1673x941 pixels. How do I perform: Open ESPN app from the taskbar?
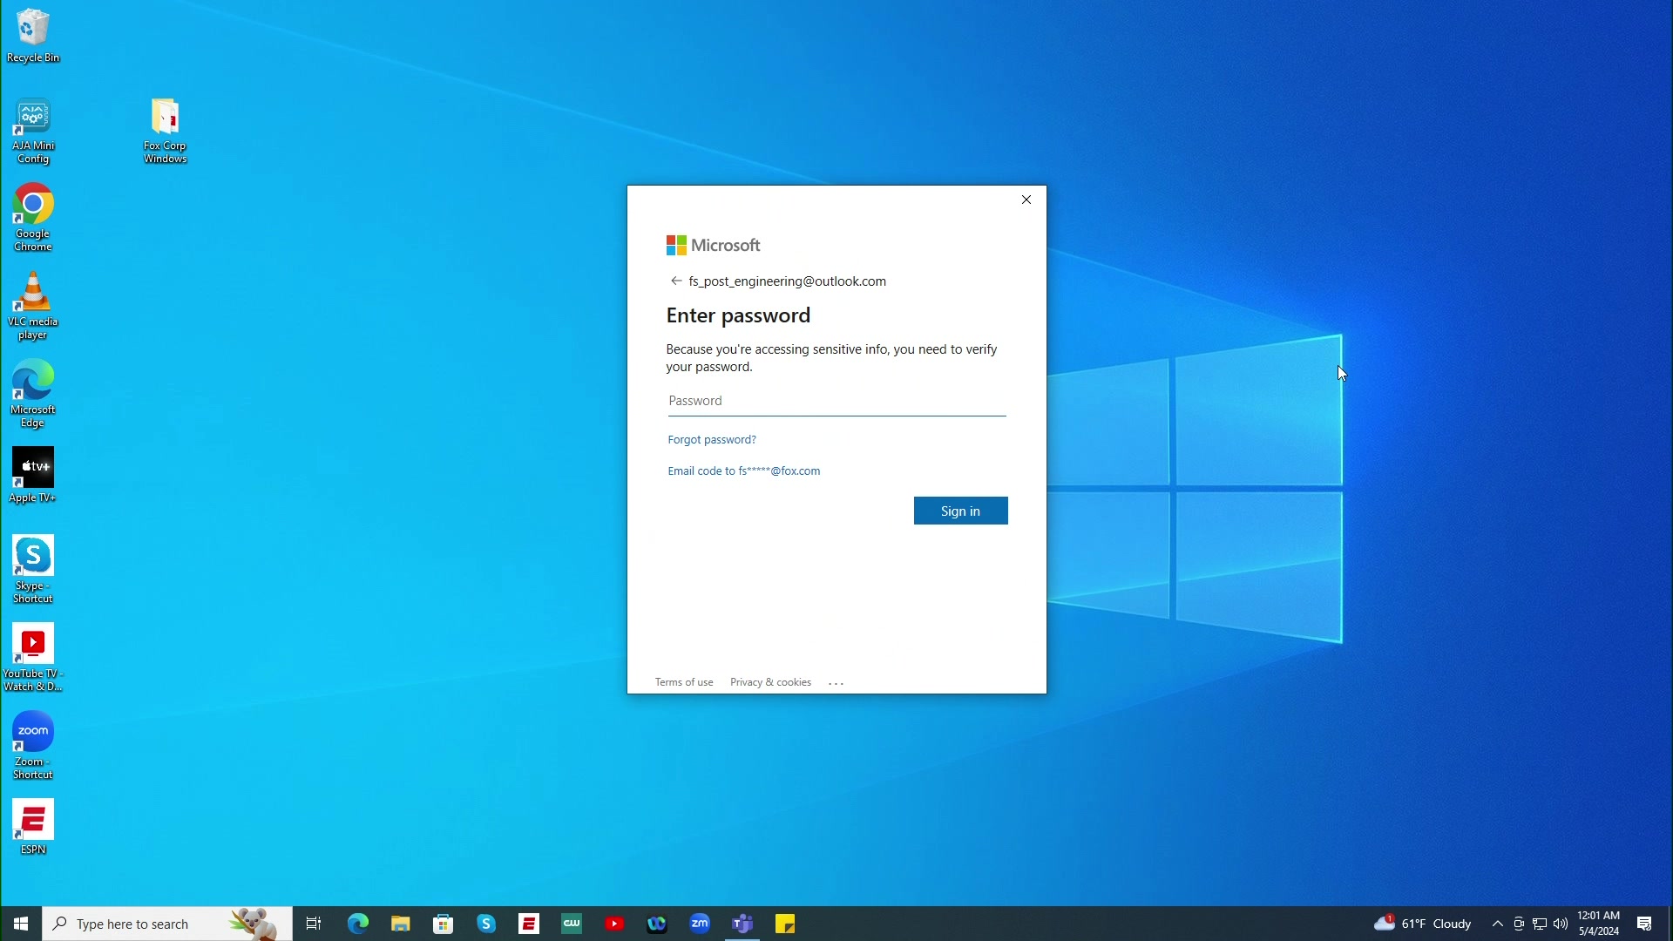[529, 924]
